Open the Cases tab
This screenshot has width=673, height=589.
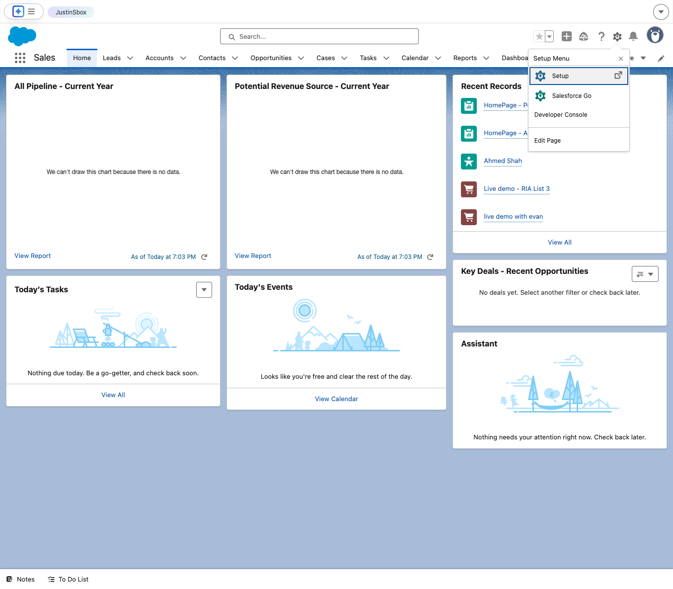326,58
